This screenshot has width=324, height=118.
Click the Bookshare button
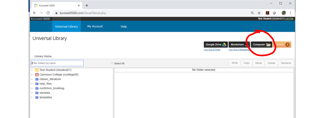[x=239, y=45]
